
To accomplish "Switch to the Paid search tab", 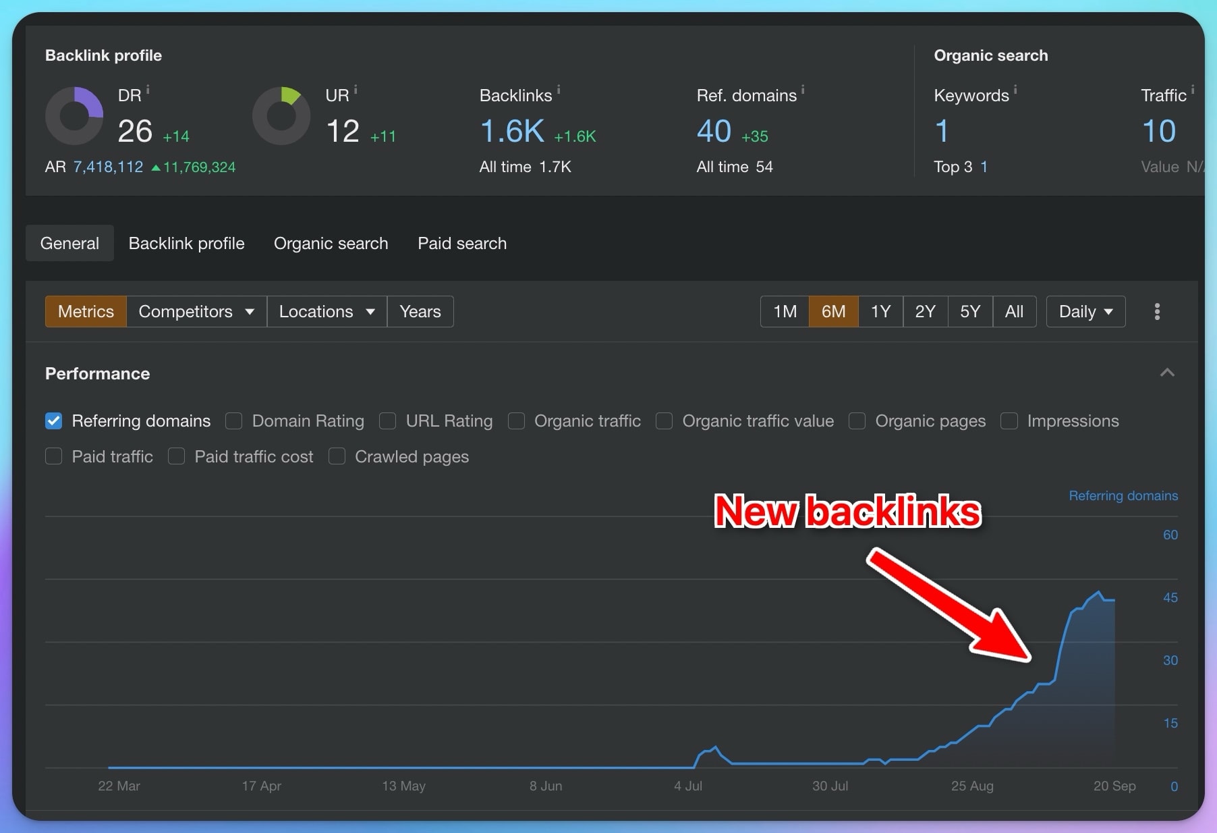I will pos(462,243).
